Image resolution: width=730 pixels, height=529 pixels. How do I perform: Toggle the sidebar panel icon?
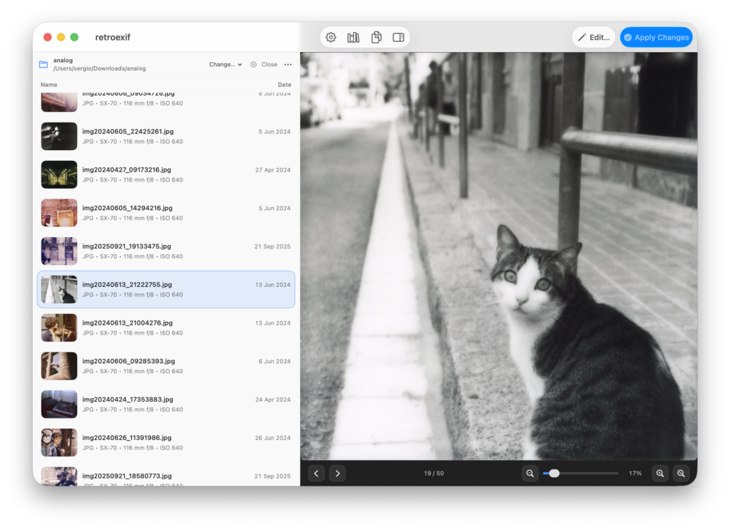399,37
